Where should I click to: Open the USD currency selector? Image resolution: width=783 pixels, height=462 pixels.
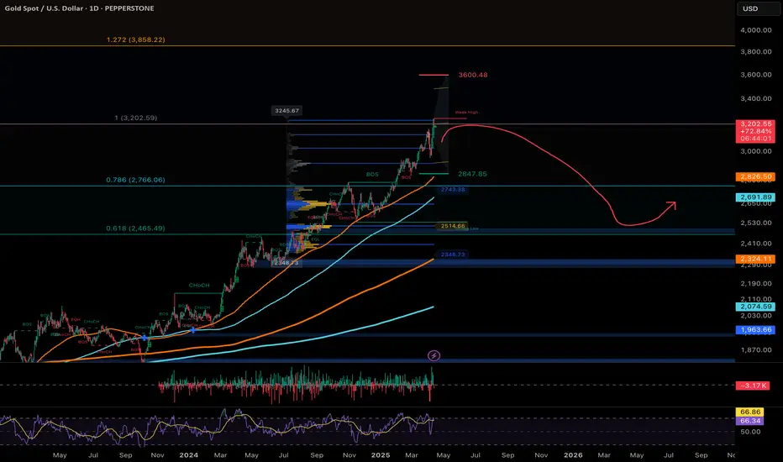[758, 8]
